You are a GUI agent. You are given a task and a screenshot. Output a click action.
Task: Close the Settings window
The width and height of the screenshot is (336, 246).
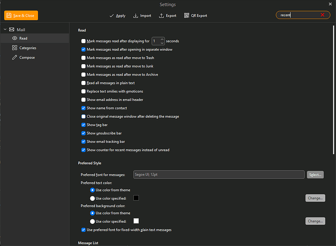[x=330, y=4]
